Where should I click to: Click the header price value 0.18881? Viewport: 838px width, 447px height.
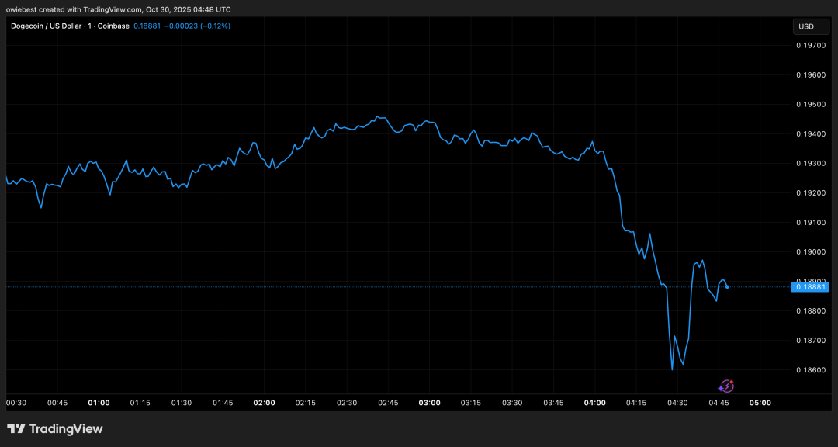click(x=147, y=26)
